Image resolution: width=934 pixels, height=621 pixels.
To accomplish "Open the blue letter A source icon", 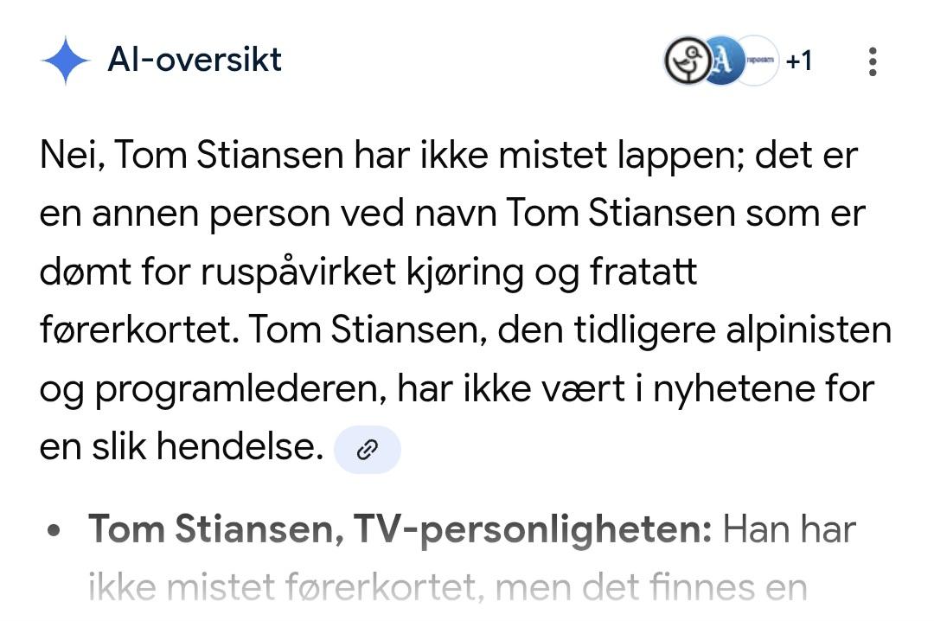I will click(x=720, y=61).
